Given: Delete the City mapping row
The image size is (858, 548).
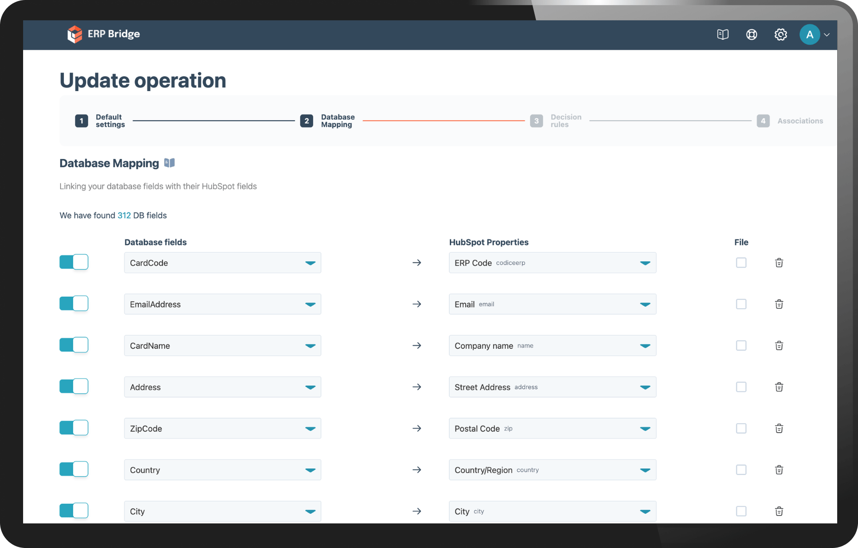Looking at the screenshot, I should pyautogui.click(x=779, y=511).
